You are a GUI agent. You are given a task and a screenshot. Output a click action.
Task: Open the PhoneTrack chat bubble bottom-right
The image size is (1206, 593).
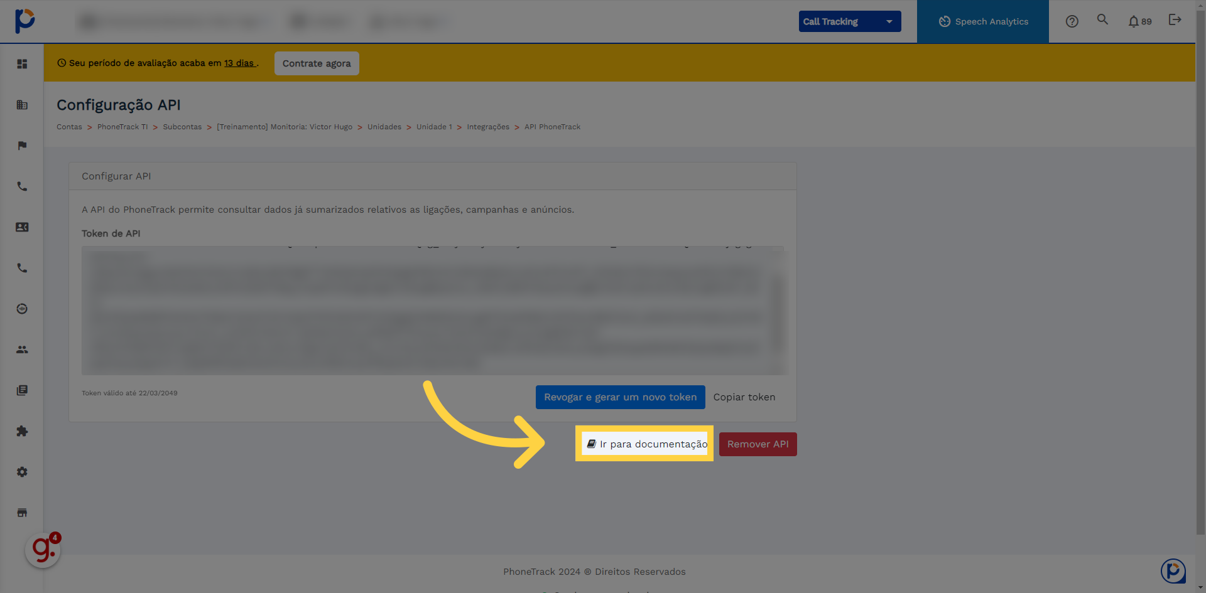coord(1173,571)
